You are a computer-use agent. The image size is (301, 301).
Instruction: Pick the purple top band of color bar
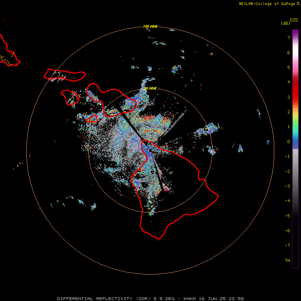point(295,32)
